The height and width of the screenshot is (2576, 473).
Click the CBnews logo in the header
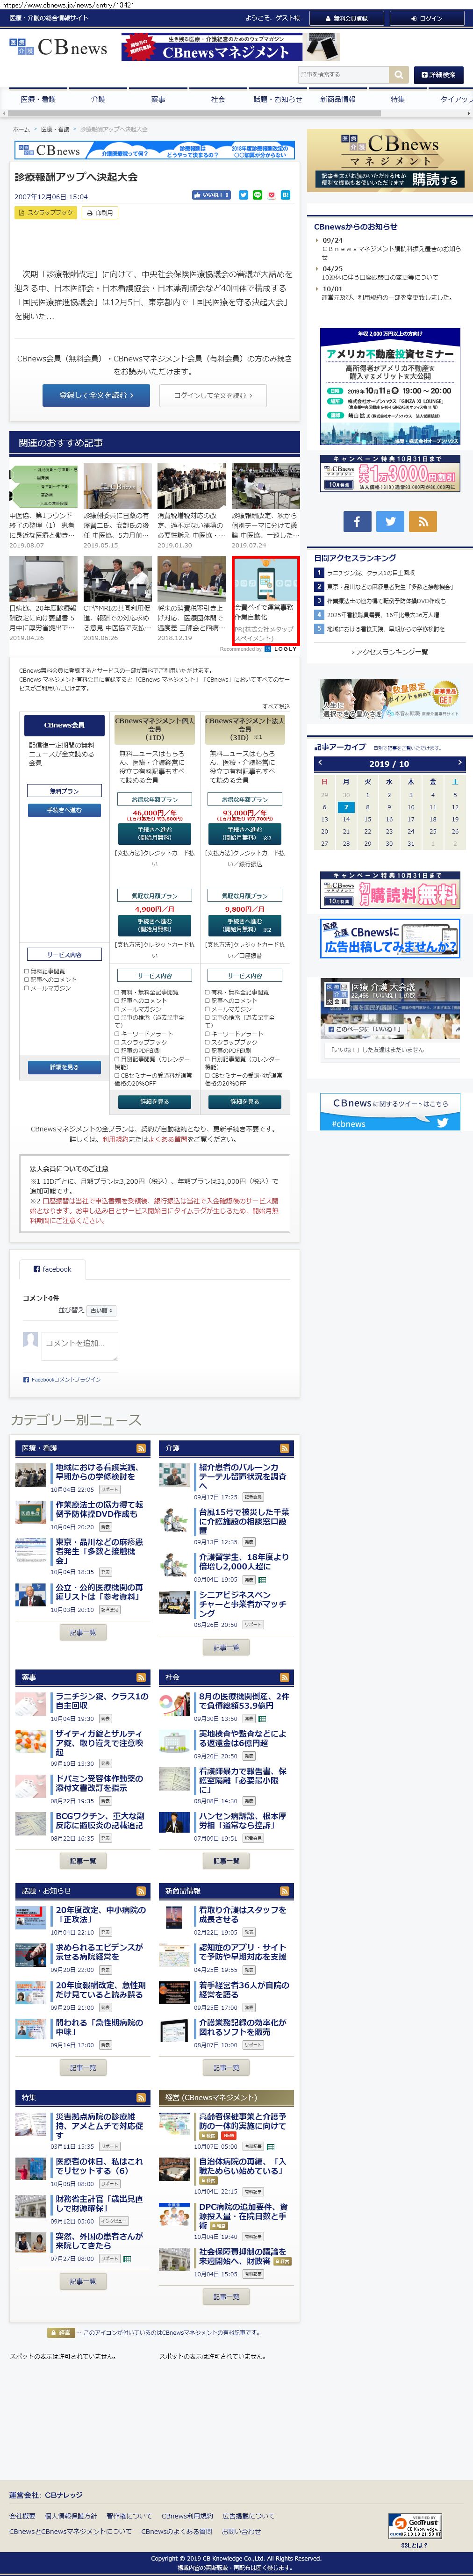click(58, 47)
